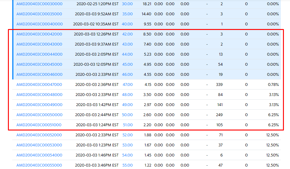290x169 pixels.
Task: Select the 46.00 strike price link
Action: pos(127,74)
